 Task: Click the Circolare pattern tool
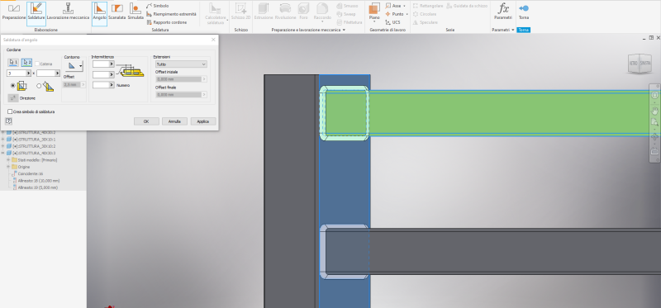pos(425,14)
